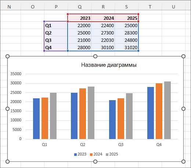Image resolution: width=191 pixels, height=168 pixels.
Task: Click the chart's right-middle sizing handle
Action: pos(183,109)
